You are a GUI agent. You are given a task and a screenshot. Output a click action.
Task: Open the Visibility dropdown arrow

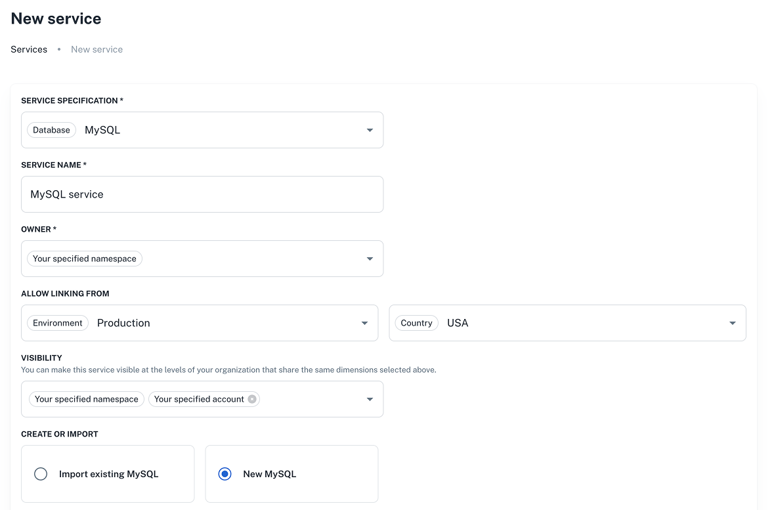pos(370,399)
